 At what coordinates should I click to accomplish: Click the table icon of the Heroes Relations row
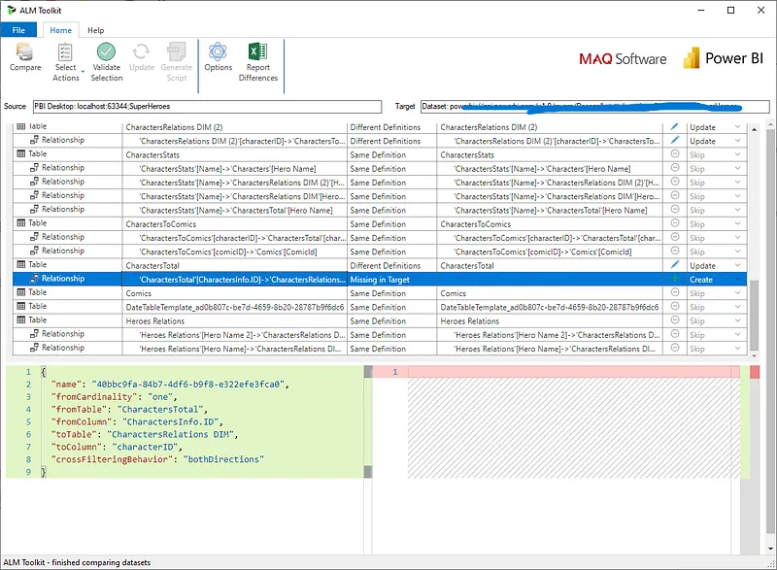[x=21, y=320]
